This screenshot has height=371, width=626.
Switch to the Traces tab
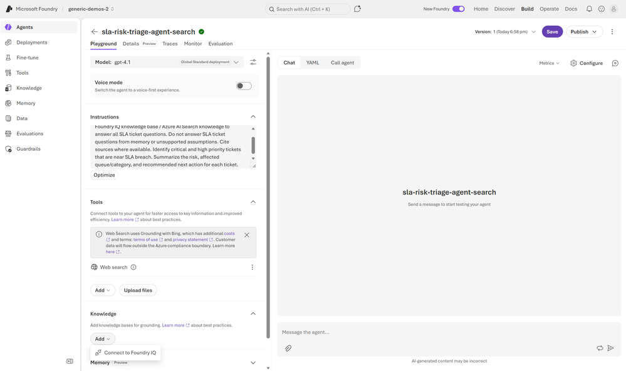170,44
